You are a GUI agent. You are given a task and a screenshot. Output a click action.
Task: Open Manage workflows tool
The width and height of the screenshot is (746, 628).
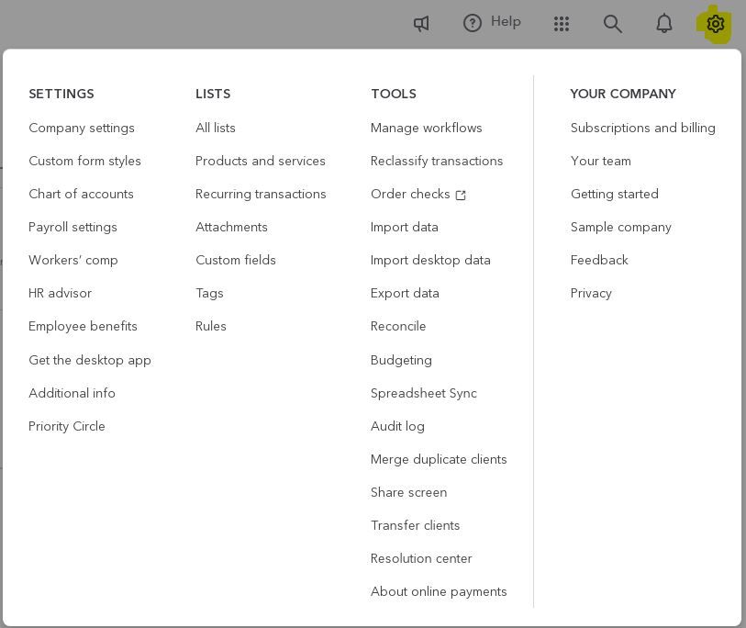tap(426, 129)
